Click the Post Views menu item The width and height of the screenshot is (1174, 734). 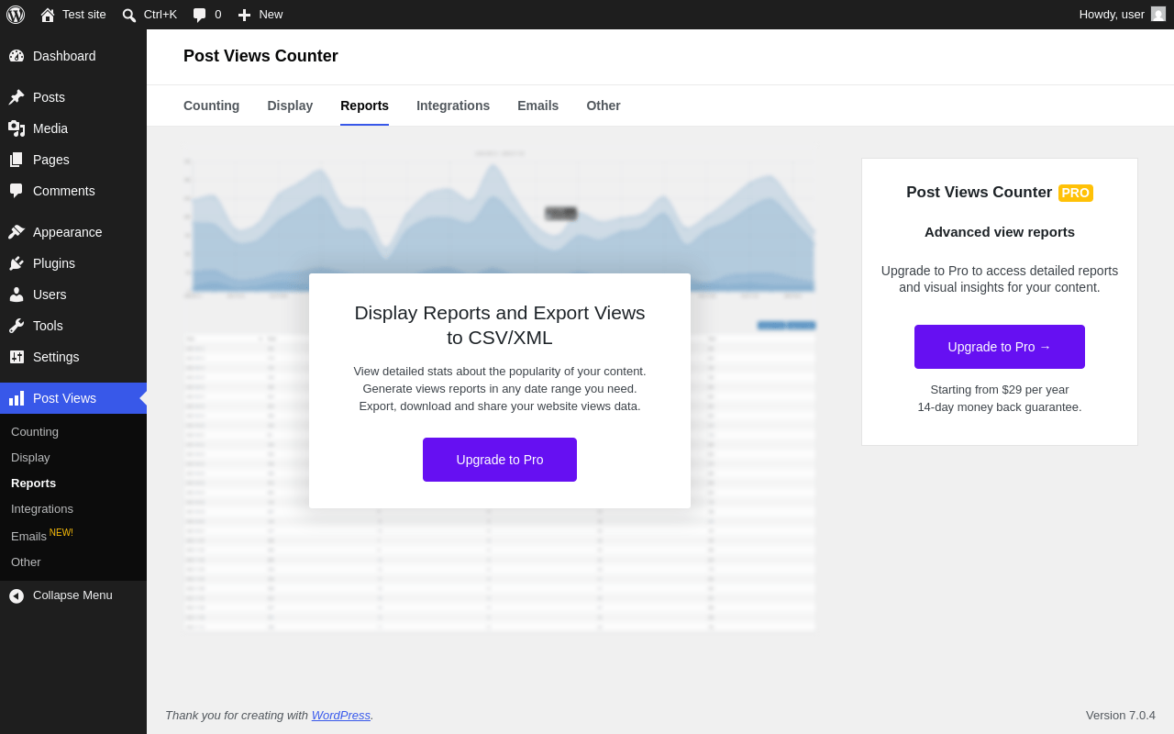coord(73,398)
